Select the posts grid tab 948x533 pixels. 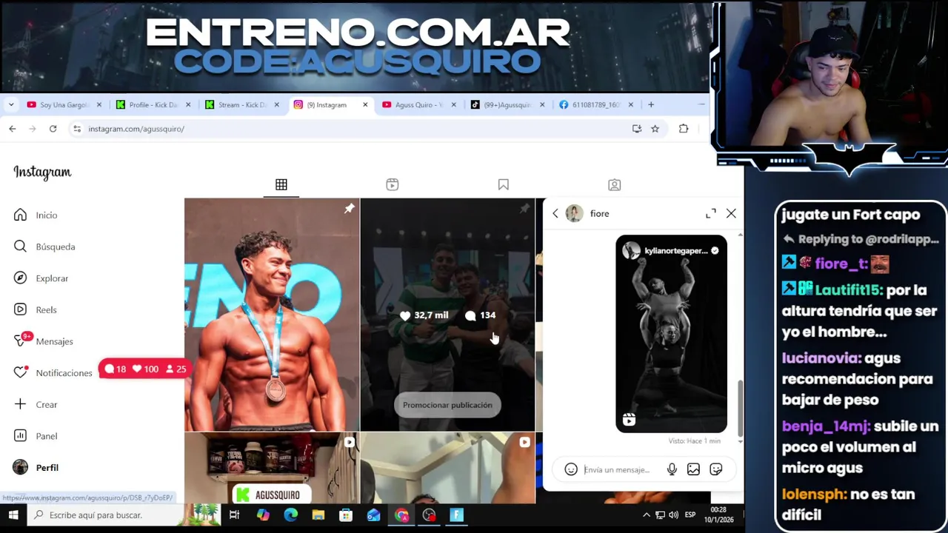(x=281, y=184)
